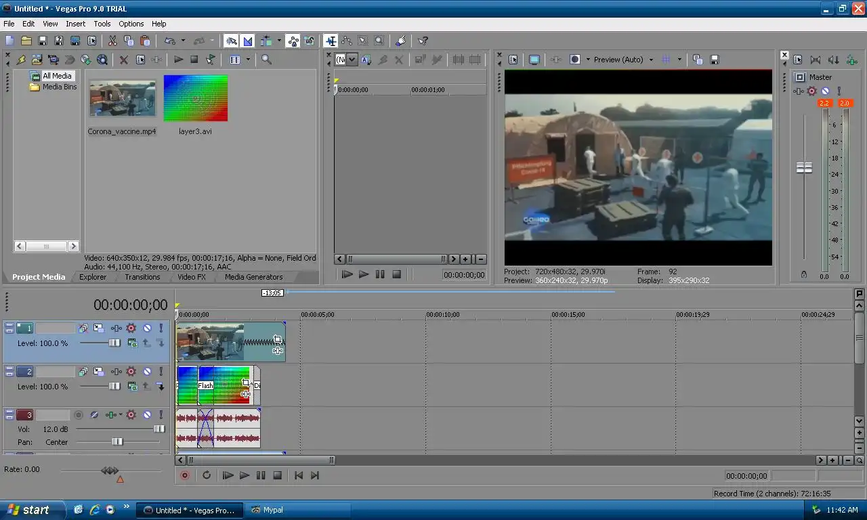Toggle Enable Snapping in the main toolbar
Viewport: 867px width, 520px height.
[x=231, y=41]
